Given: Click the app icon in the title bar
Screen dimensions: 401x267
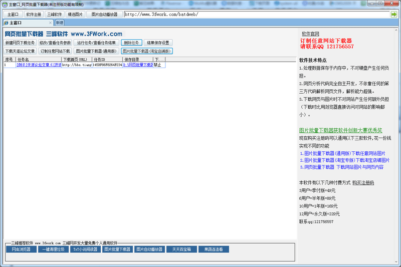Looking at the screenshot, I should click(x=5, y=5).
